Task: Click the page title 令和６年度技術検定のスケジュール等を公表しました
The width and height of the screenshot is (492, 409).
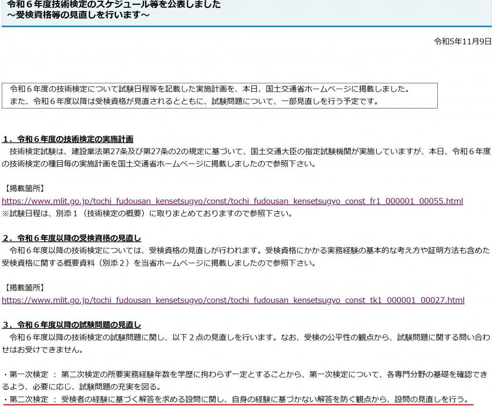Action: pyautogui.click(x=113, y=4)
